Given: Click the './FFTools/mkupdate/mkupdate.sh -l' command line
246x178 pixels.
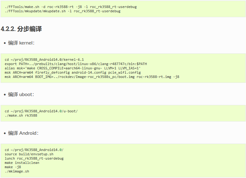Looking at the screenshot, I should (63, 11).
